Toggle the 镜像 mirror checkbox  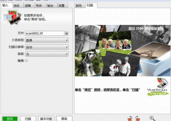[x=26, y=61]
